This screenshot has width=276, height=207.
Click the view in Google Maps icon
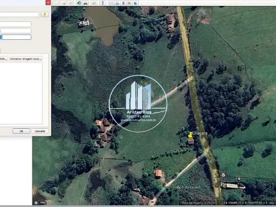(x=129, y=3)
